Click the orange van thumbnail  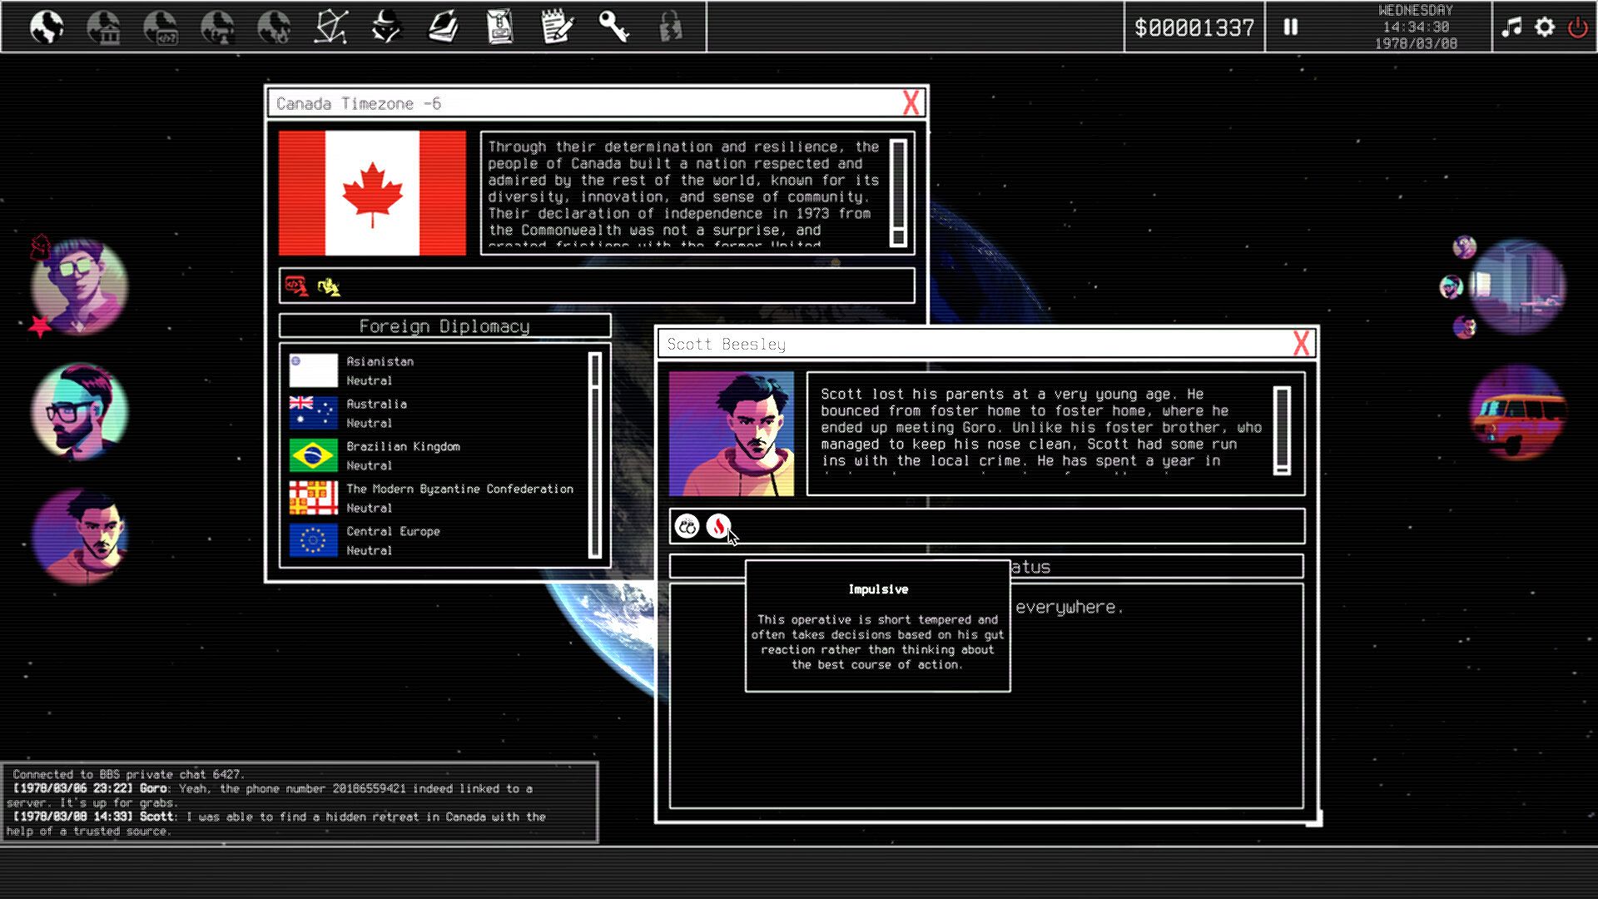[1517, 412]
